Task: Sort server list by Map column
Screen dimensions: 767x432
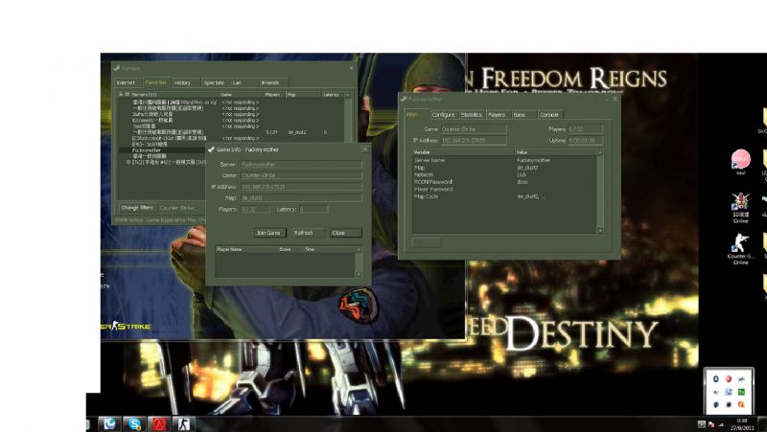Action: (303, 94)
